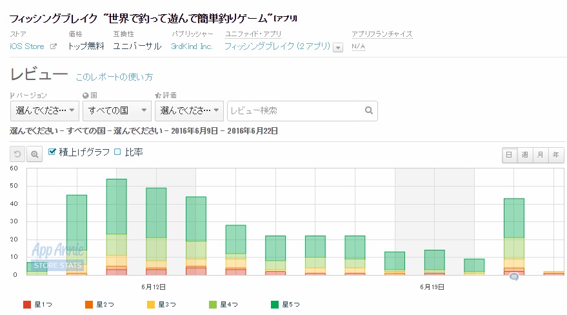The height and width of the screenshot is (315, 567).
Task: Click the bar above the 6月12日 label
Action: click(x=156, y=232)
